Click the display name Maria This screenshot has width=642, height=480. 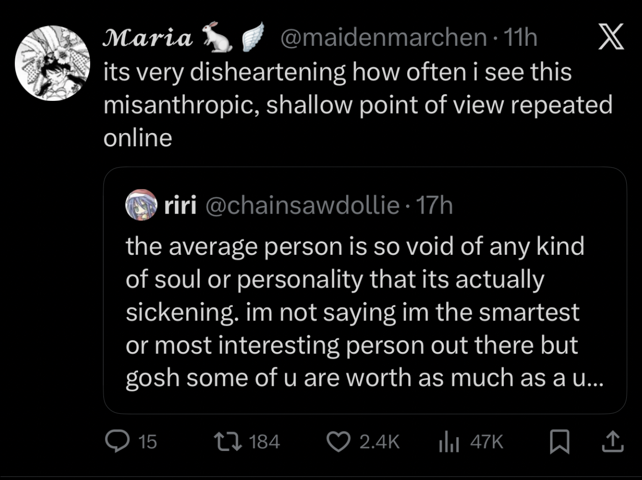[x=148, y=38]
